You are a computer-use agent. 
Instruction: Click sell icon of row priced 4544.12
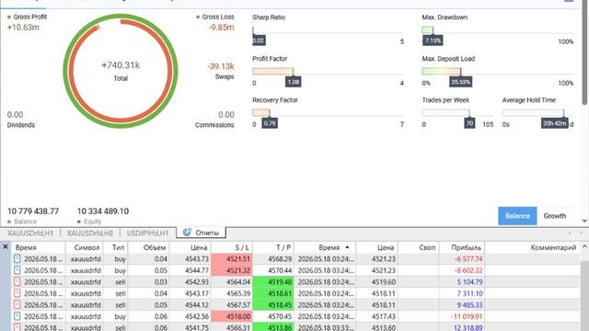click(17, 304)
